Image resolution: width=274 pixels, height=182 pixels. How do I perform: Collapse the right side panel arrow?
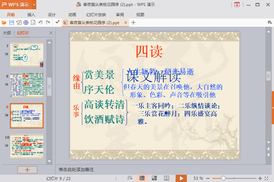(273, 108)
